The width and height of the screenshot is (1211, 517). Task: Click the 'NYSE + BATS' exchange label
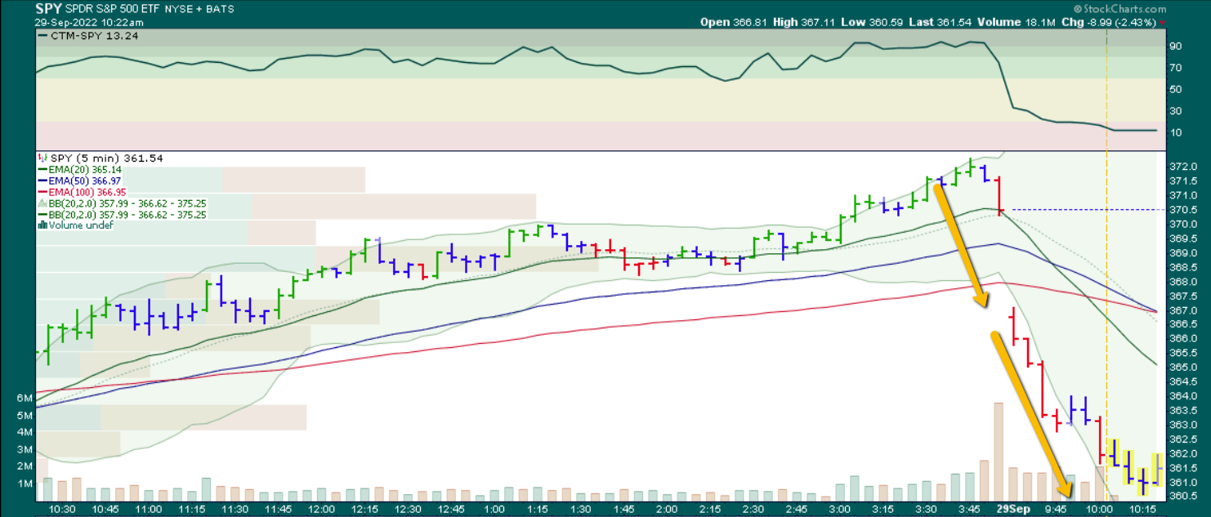click(x=200, y=9)
